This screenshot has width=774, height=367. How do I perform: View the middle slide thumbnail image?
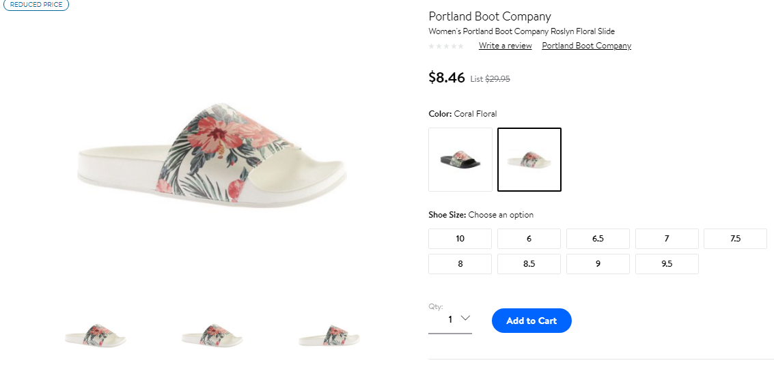(212, 336)
